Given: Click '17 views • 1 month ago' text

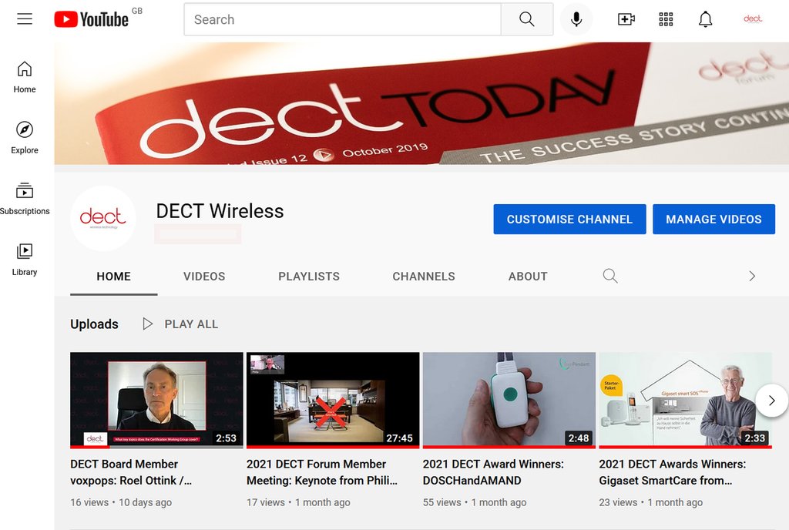Looking at the screenshot, I should [298, 502].
